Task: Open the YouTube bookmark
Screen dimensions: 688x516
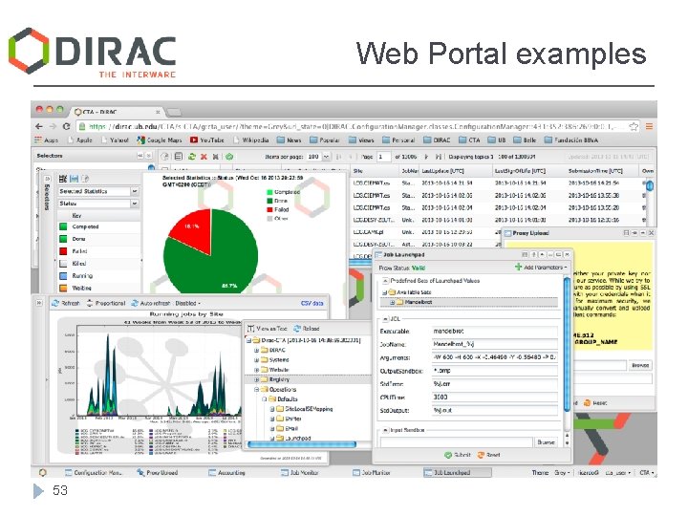Action: [x=206, y=140]
